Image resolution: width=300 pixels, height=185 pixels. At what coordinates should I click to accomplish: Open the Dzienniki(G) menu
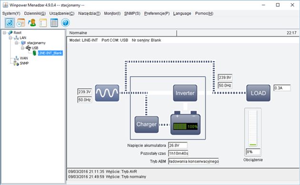(35, 13)
